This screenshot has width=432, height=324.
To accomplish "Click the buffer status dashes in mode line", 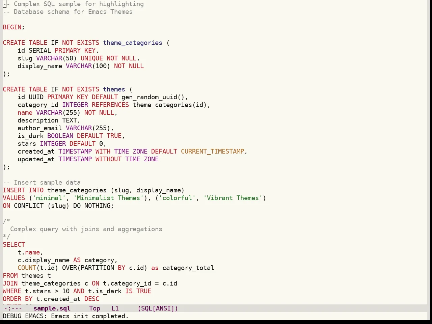I will click(12, 308).
